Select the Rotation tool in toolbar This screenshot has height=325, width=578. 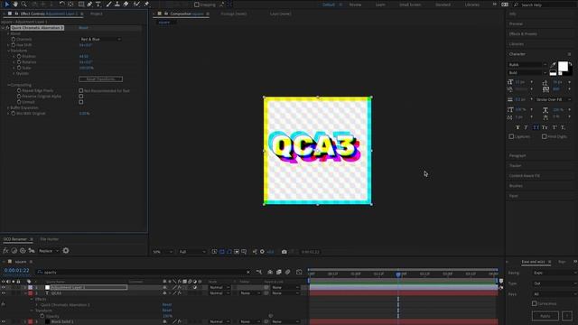point(62,4)
